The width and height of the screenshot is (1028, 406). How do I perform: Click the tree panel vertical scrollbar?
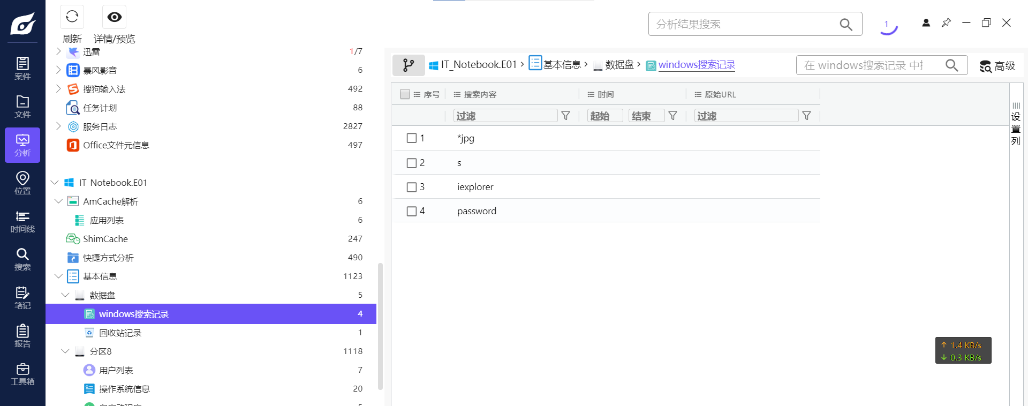pyautogui.click(x=380, y=327)
